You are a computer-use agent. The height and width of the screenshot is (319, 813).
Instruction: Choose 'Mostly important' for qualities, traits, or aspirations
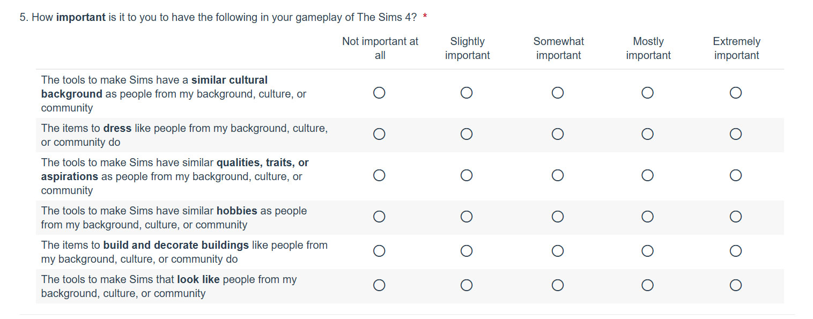pos(647,175)
